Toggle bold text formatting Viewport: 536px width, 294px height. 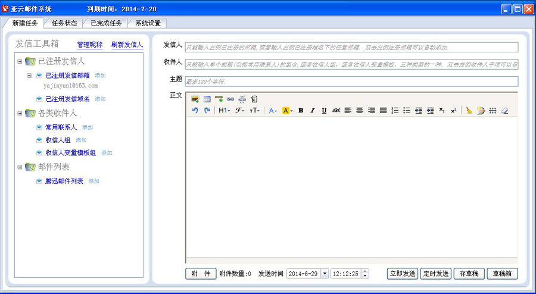(x=301, y=111)
